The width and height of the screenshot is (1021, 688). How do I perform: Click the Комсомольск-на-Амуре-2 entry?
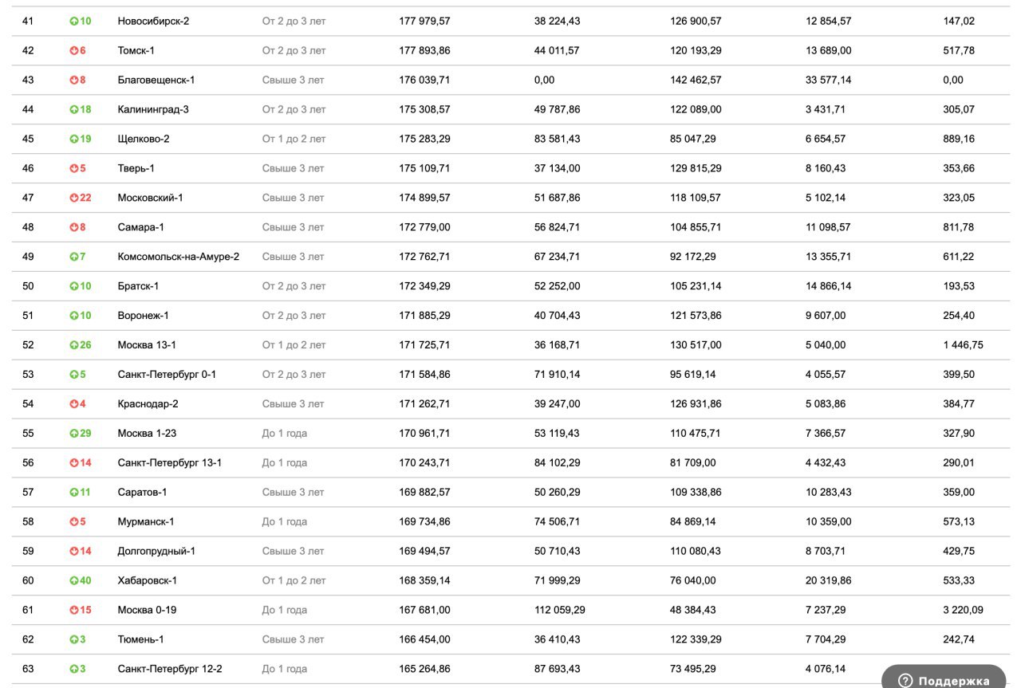click(179, 257)
